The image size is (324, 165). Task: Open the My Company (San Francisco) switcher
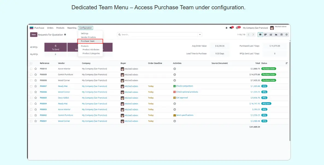(255, 28)
